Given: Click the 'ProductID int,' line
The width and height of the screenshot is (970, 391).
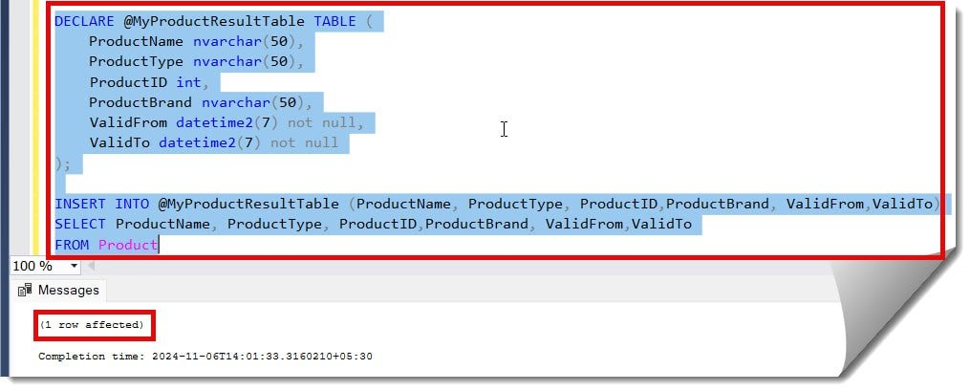Looking at the screenshot, I should click(x=150, y=82).
